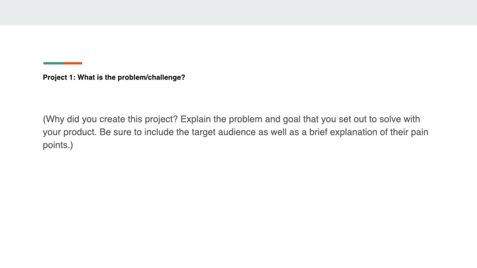The width and height of the screenshot is (477, 268).
Task: Place cursor on "create" in the first body line
Action: (x=116, y=120)
